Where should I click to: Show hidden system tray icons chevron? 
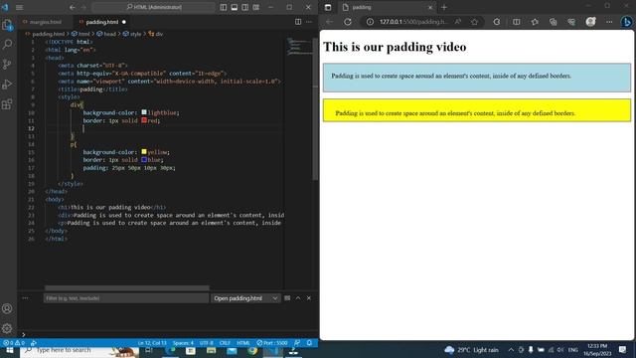(x=511, y=349)
